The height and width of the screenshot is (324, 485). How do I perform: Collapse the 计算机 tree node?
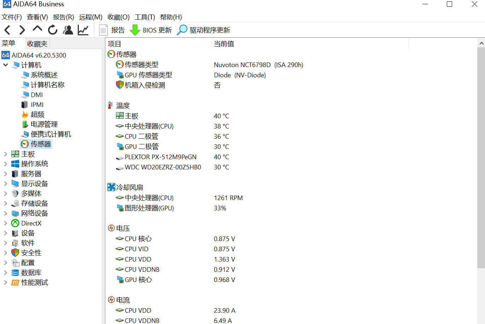(x=5, y=65)
